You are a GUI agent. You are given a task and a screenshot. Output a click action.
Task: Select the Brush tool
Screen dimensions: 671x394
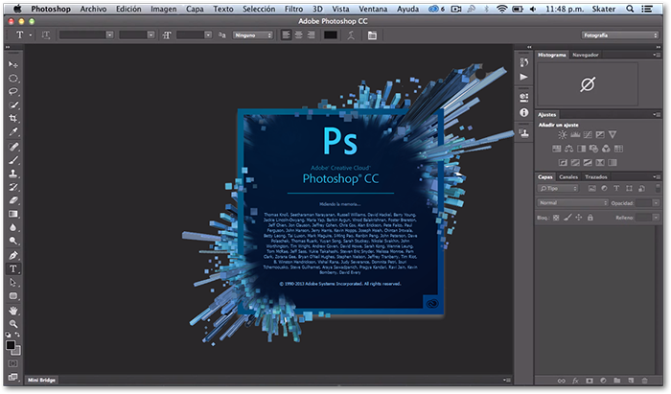pyautogui.click(x=13, y=160)
